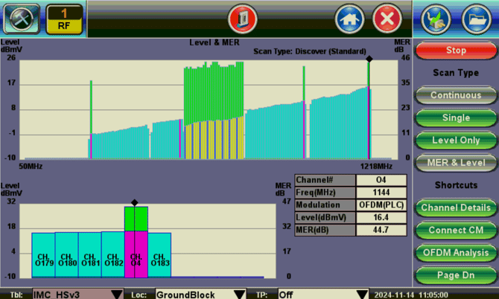This screenshot has width=499, height=299.
Task: Select Continuous scan type
Action: click(x=456, y=95)
